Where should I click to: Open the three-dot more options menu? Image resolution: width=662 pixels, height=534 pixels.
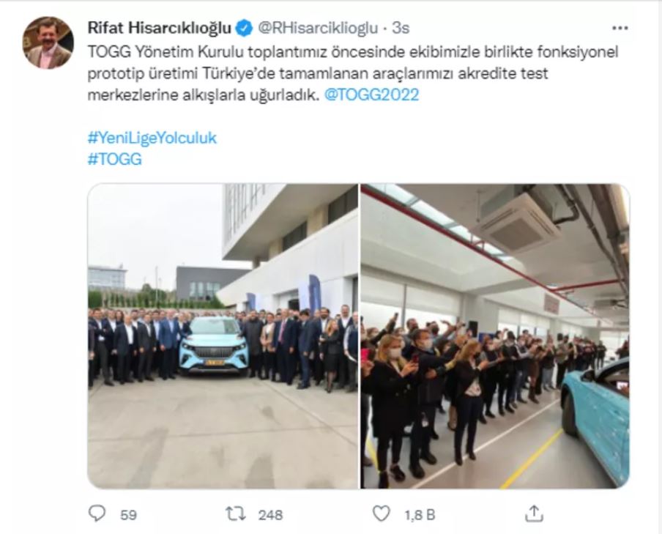tap(620, 29)
